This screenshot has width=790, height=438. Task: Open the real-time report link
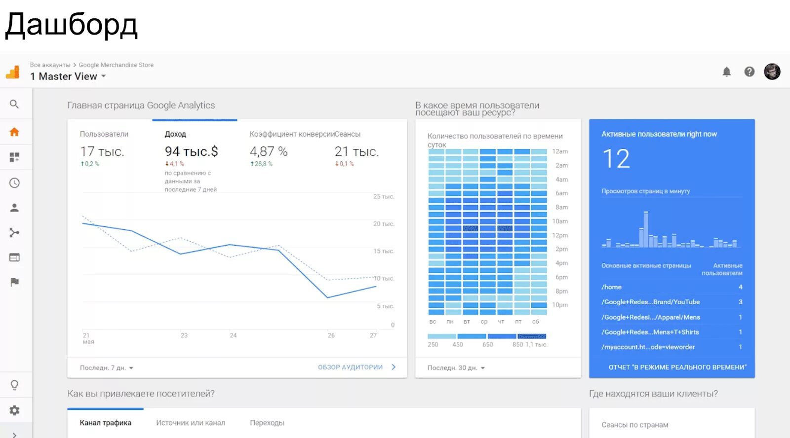point(677,367)
